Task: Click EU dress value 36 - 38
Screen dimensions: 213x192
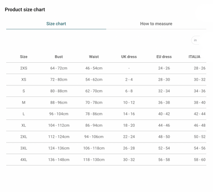Action: click(164, 103)
